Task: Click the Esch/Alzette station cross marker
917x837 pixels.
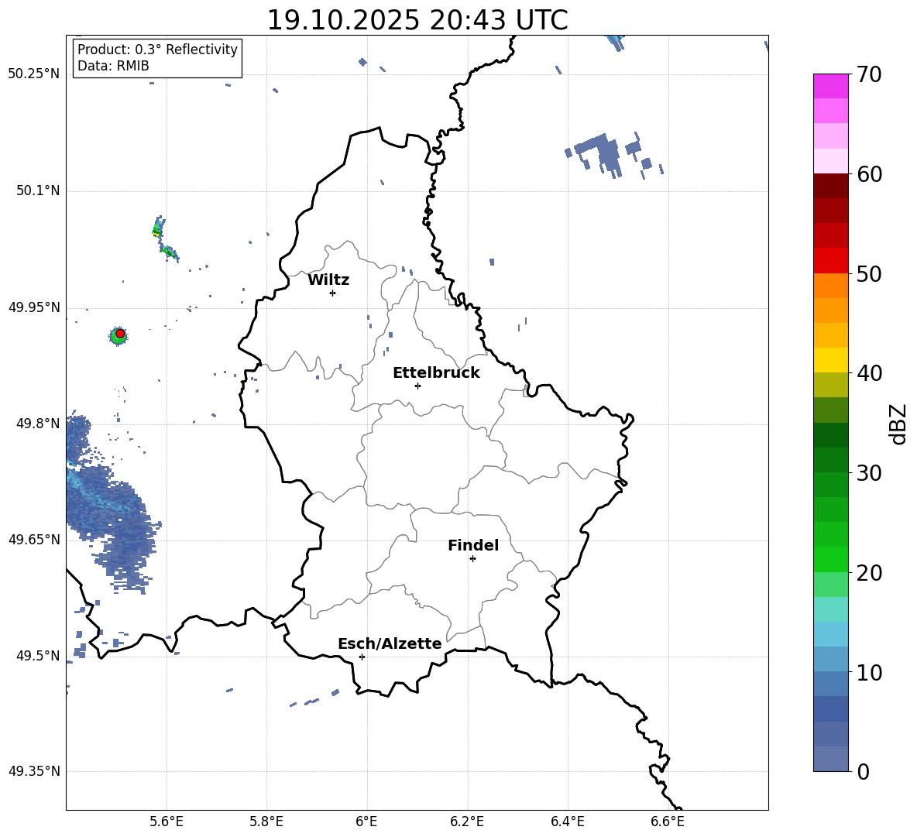Action: (362, 657)
